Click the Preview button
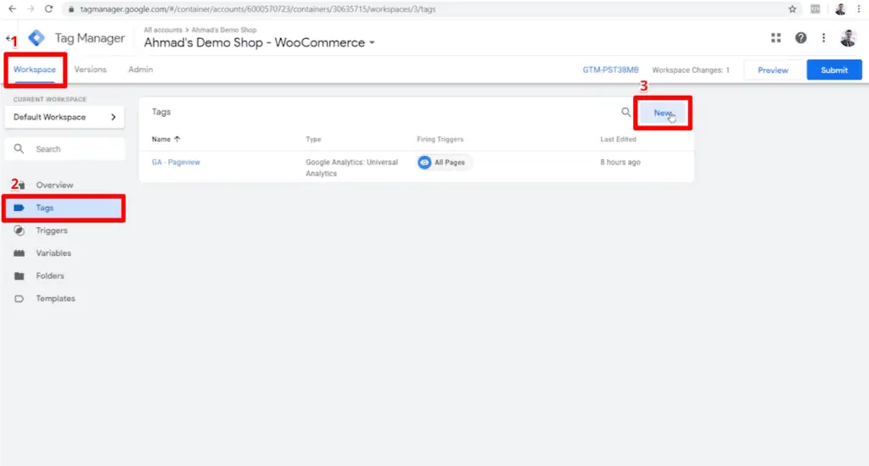Viewport: 869px width, 466px height. pyautogui.click(x=772, y=69)
